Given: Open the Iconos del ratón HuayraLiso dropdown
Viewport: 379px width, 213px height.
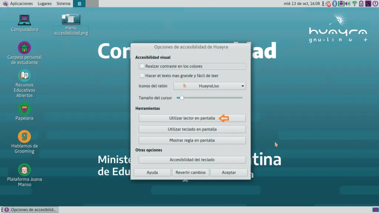Looking at the screenshot, I should [x=209, y=86].
